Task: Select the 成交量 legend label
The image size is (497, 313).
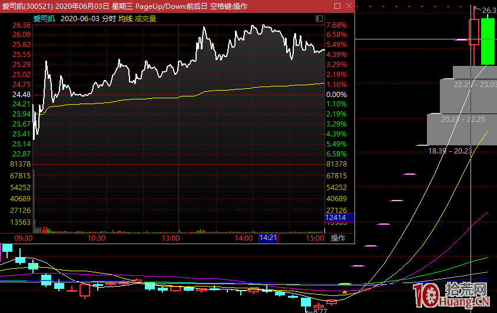Action: pos(145,19)
